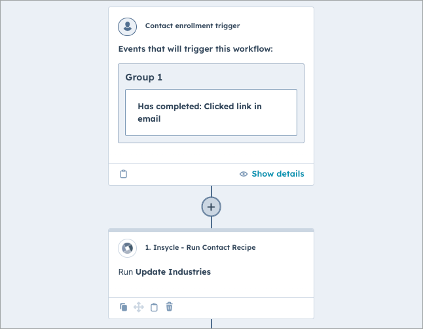Open Show details link

point(278,174)
